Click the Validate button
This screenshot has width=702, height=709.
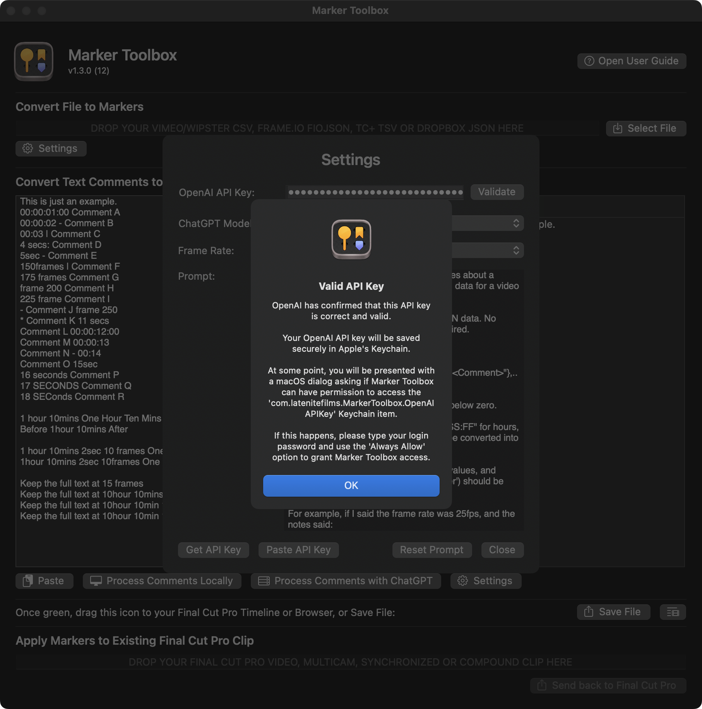(x=497, y=192)
